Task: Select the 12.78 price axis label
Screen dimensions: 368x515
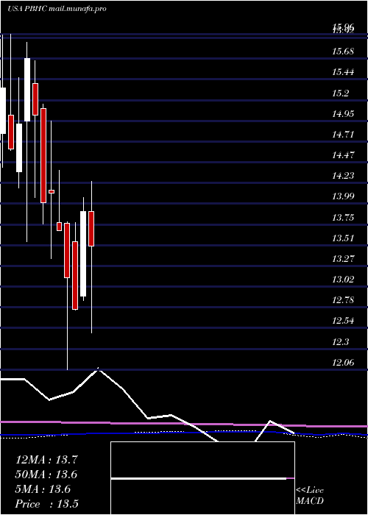Action: [343, 300]
